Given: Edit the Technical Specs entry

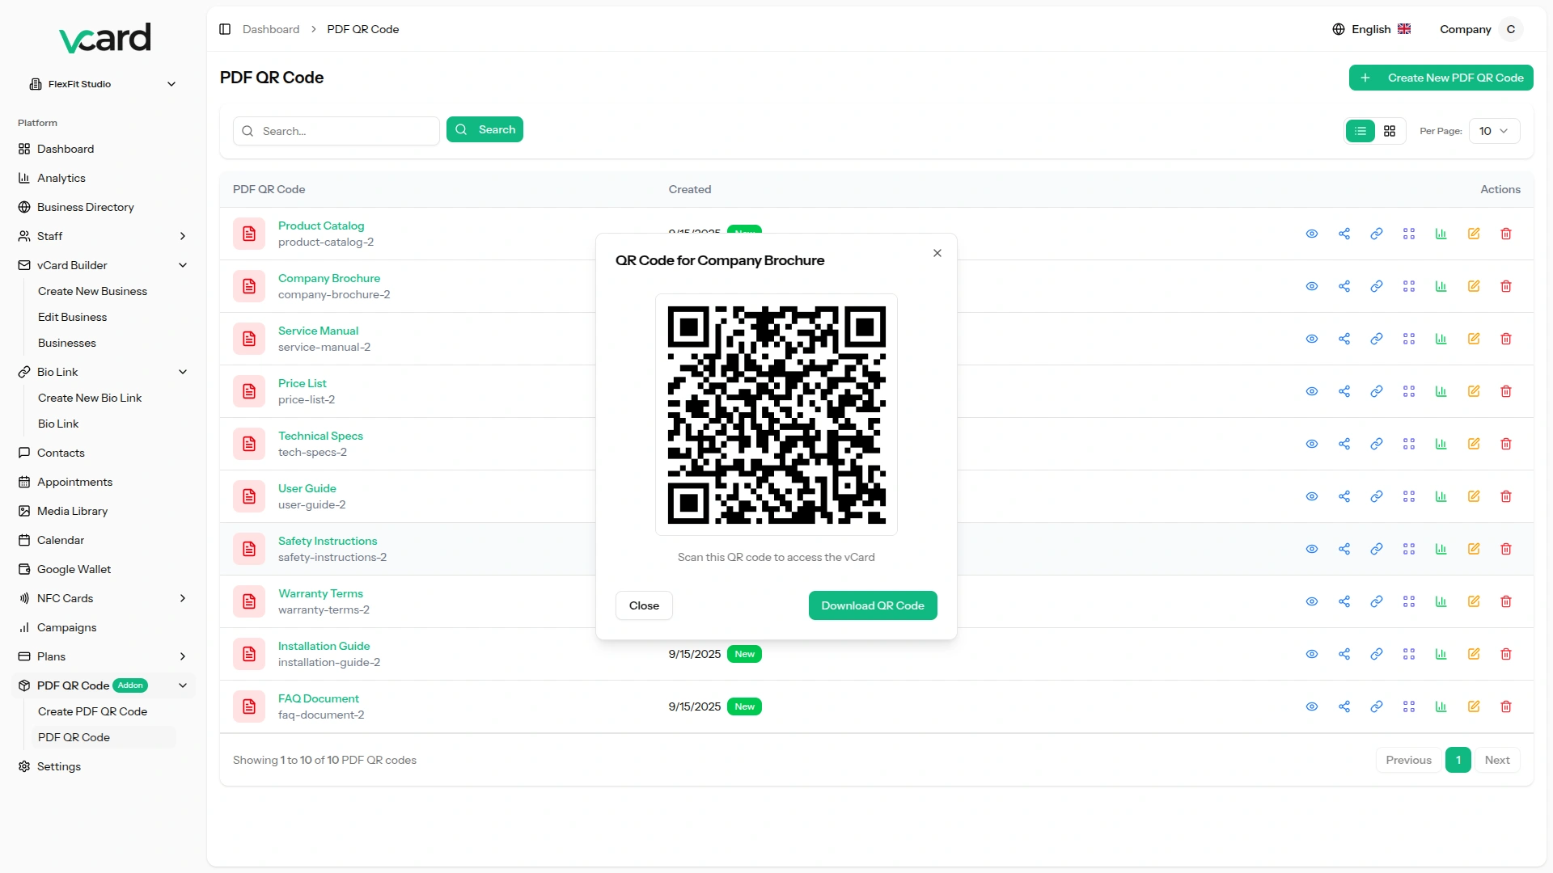Looking at the screenshot, I should point(1474,444).
